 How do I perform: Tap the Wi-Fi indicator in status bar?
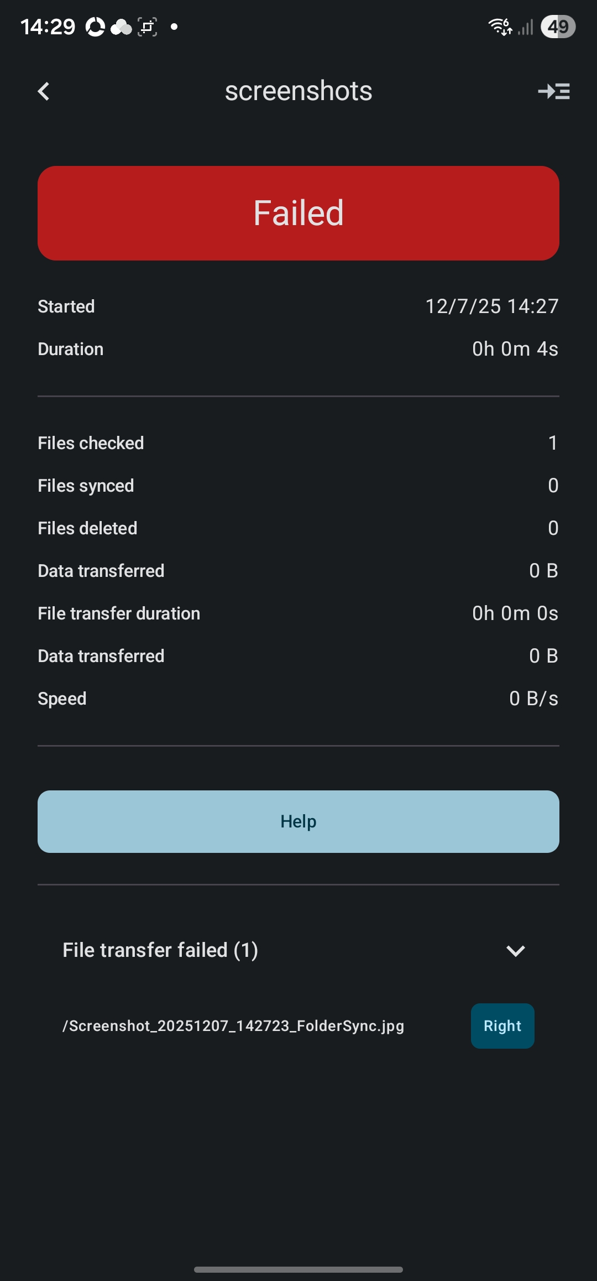pos(500,27)
